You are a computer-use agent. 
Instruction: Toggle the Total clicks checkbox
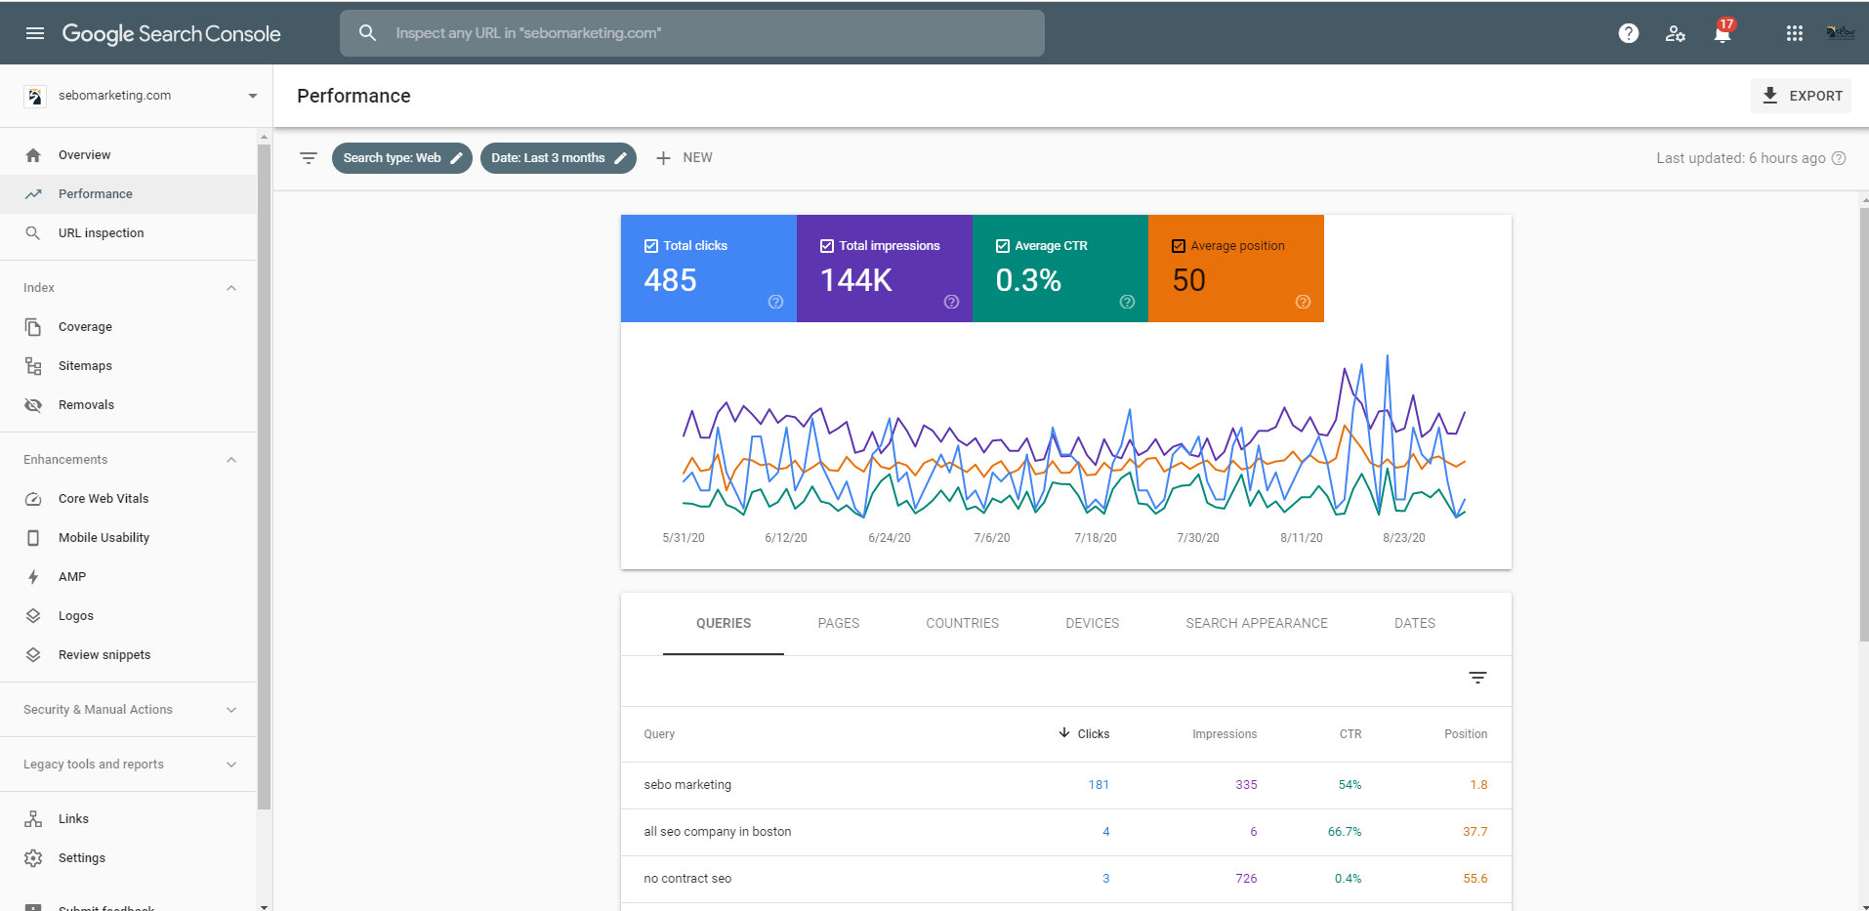point(651,246)
